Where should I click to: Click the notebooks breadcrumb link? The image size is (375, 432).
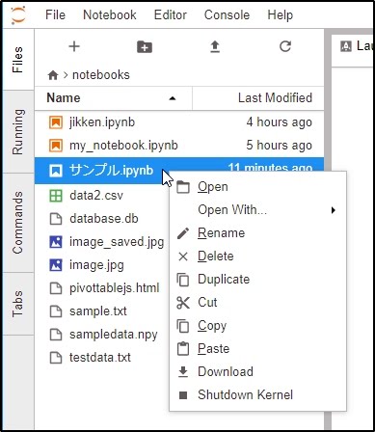(101, 75)
